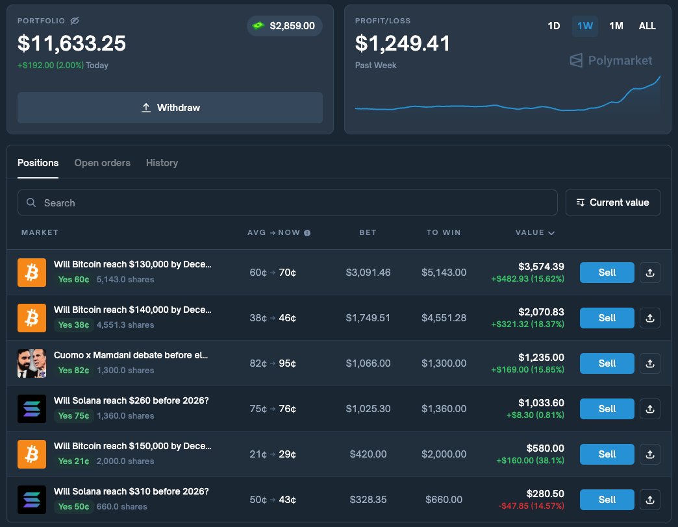678x527 pixels.
Task: Click inside the Search field
Action: 195,202
